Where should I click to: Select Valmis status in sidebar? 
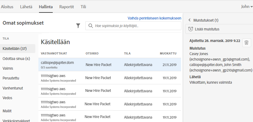[8, 68]
